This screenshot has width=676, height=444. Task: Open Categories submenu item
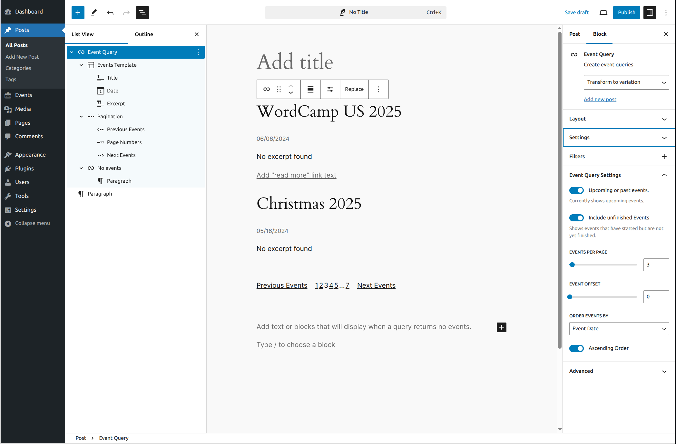(x=18, y=68)
